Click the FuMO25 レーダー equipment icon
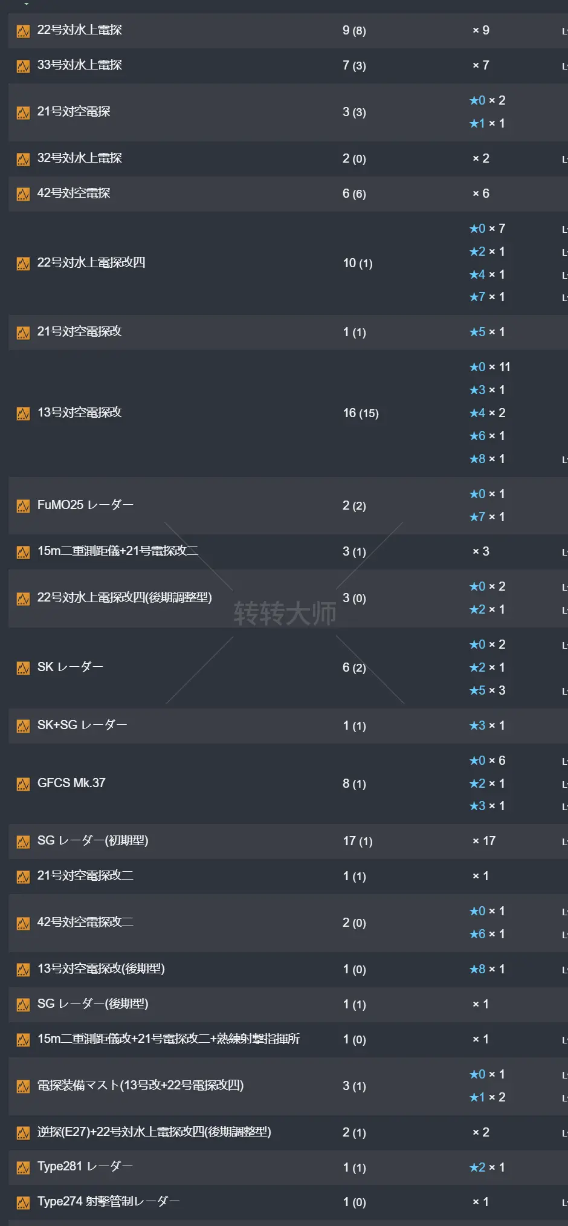This screenshot has height=1226, width=568. click(x=24, y=505)
